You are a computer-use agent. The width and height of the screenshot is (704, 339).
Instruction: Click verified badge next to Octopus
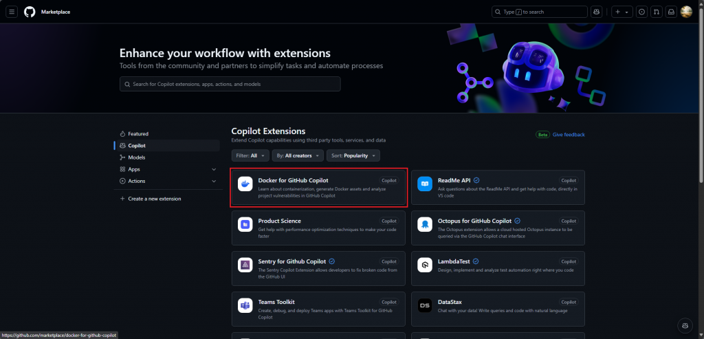click(517, 221)
